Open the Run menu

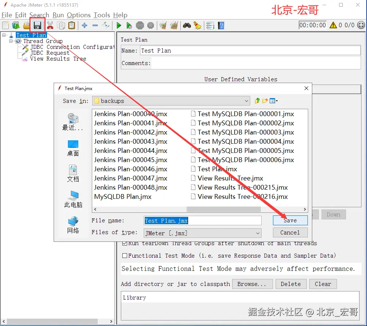point(58,15)
